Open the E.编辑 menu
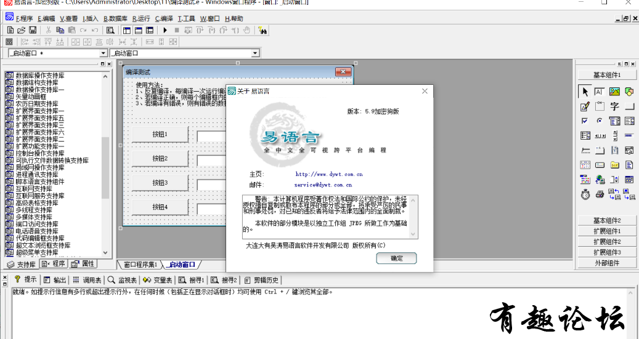Viewport: 639px width, 339px height. (46, 18)
